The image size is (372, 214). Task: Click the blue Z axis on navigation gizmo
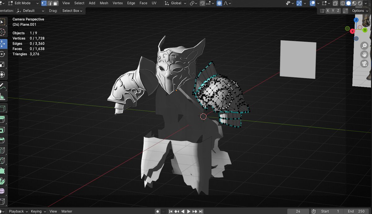coord(356,20)
